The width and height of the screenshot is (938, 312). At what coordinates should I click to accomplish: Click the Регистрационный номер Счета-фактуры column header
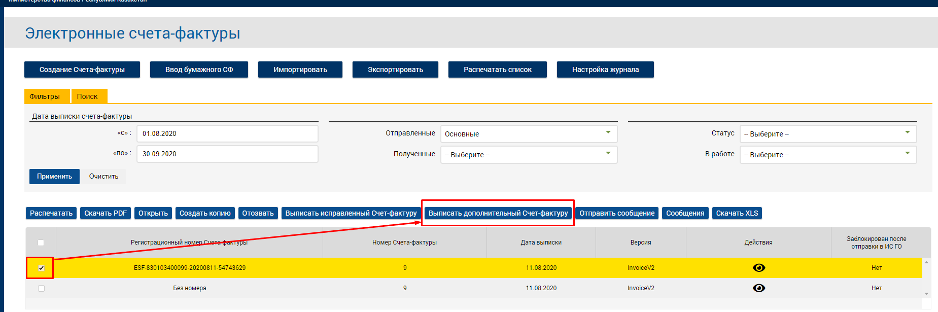pos(189,242)
